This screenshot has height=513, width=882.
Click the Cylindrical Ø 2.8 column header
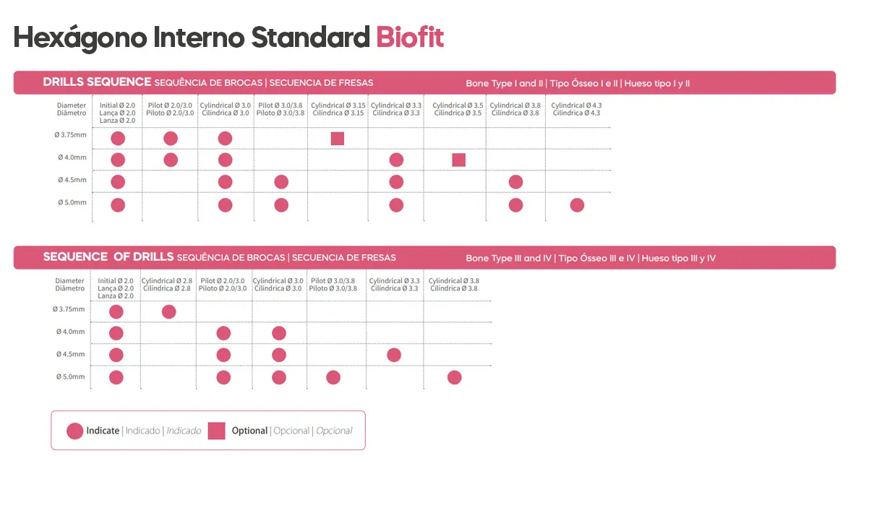(167, 285)
